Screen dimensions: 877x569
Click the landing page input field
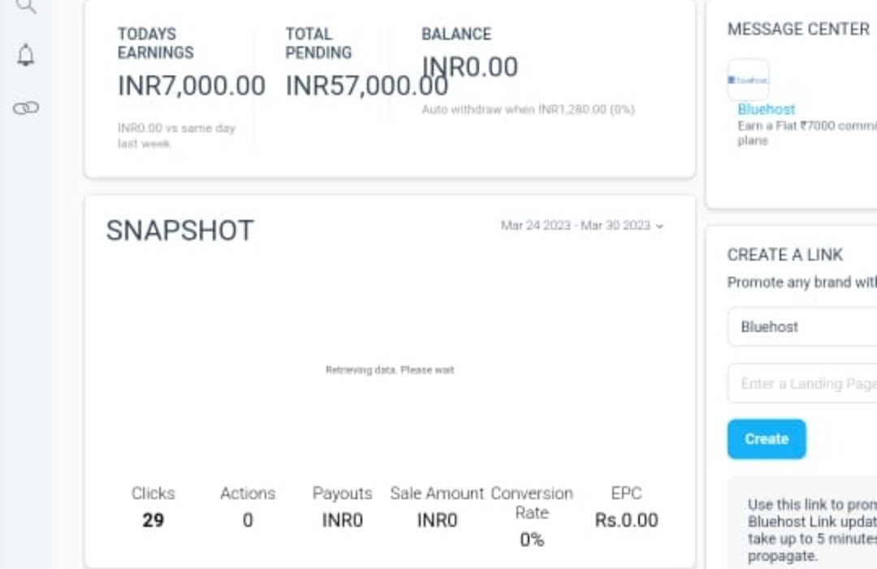(x=804, y=383)
